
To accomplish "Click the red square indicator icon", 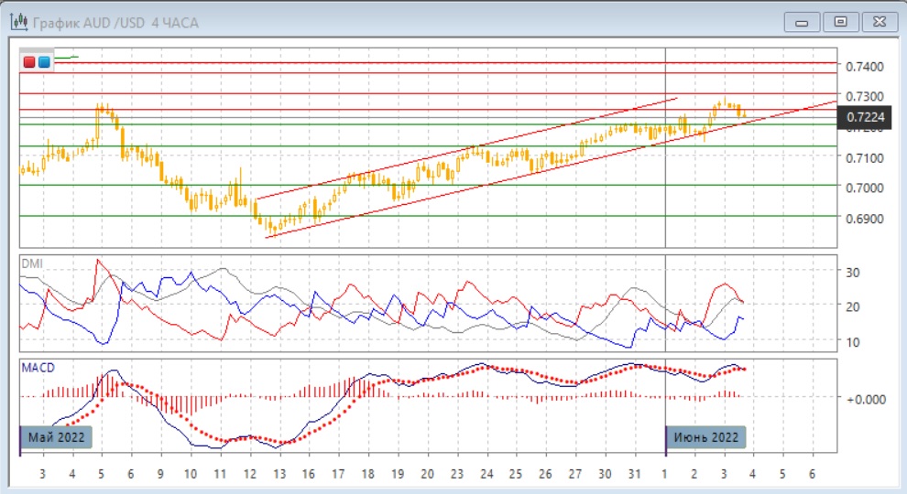I will 29,62.
